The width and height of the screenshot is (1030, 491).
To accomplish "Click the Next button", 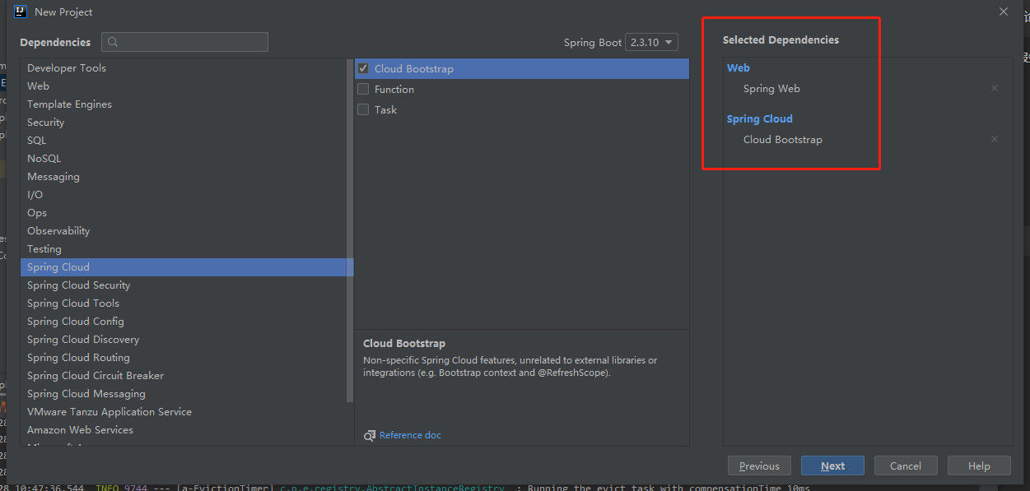I will pyautogui.click(x=832, y=466).
